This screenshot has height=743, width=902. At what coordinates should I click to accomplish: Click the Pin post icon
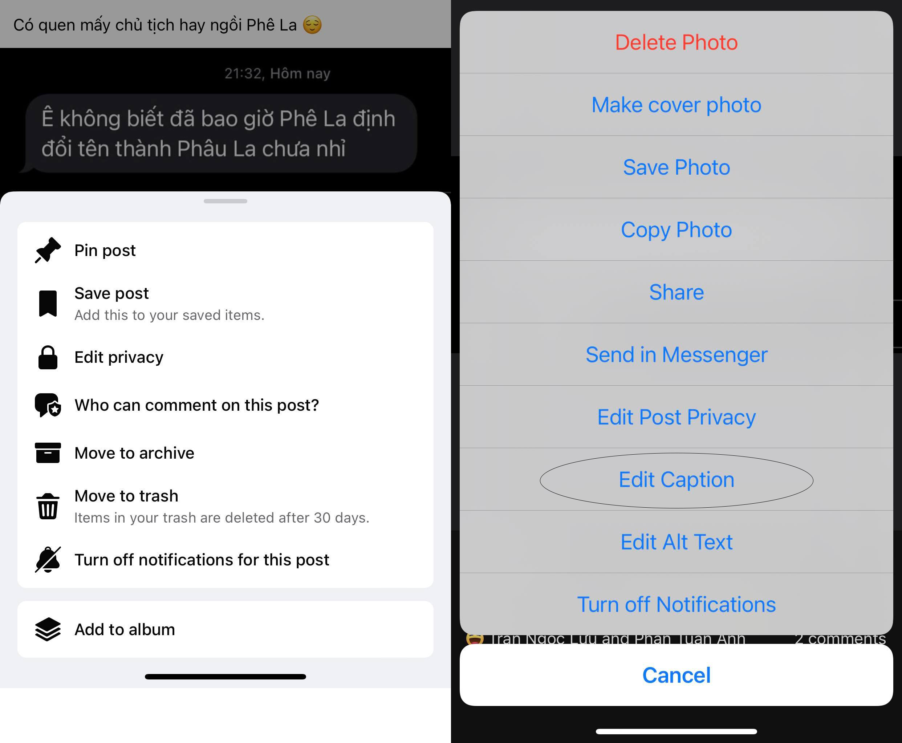(46, 250)
